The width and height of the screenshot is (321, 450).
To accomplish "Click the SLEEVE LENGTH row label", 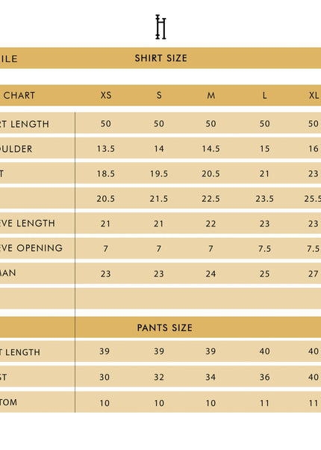I will tap(28, 224).
